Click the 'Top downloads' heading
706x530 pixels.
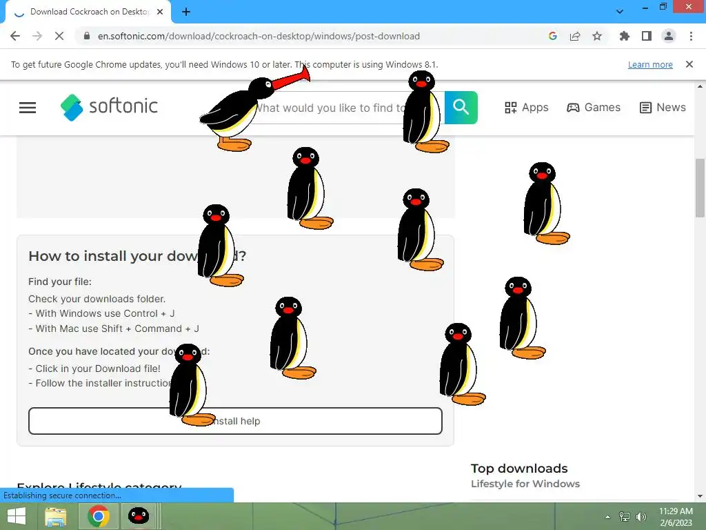pos(519,469)
